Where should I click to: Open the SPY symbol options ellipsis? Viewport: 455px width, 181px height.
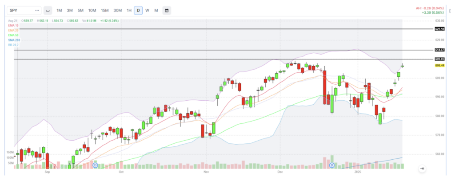point(37,11)
